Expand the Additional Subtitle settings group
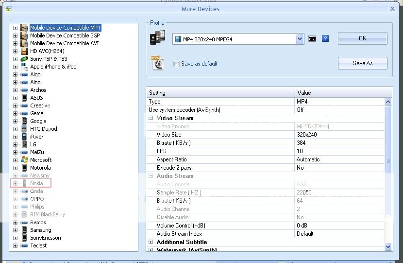Image resolution: width=403 pixels, height=263 pixels. 151,242
